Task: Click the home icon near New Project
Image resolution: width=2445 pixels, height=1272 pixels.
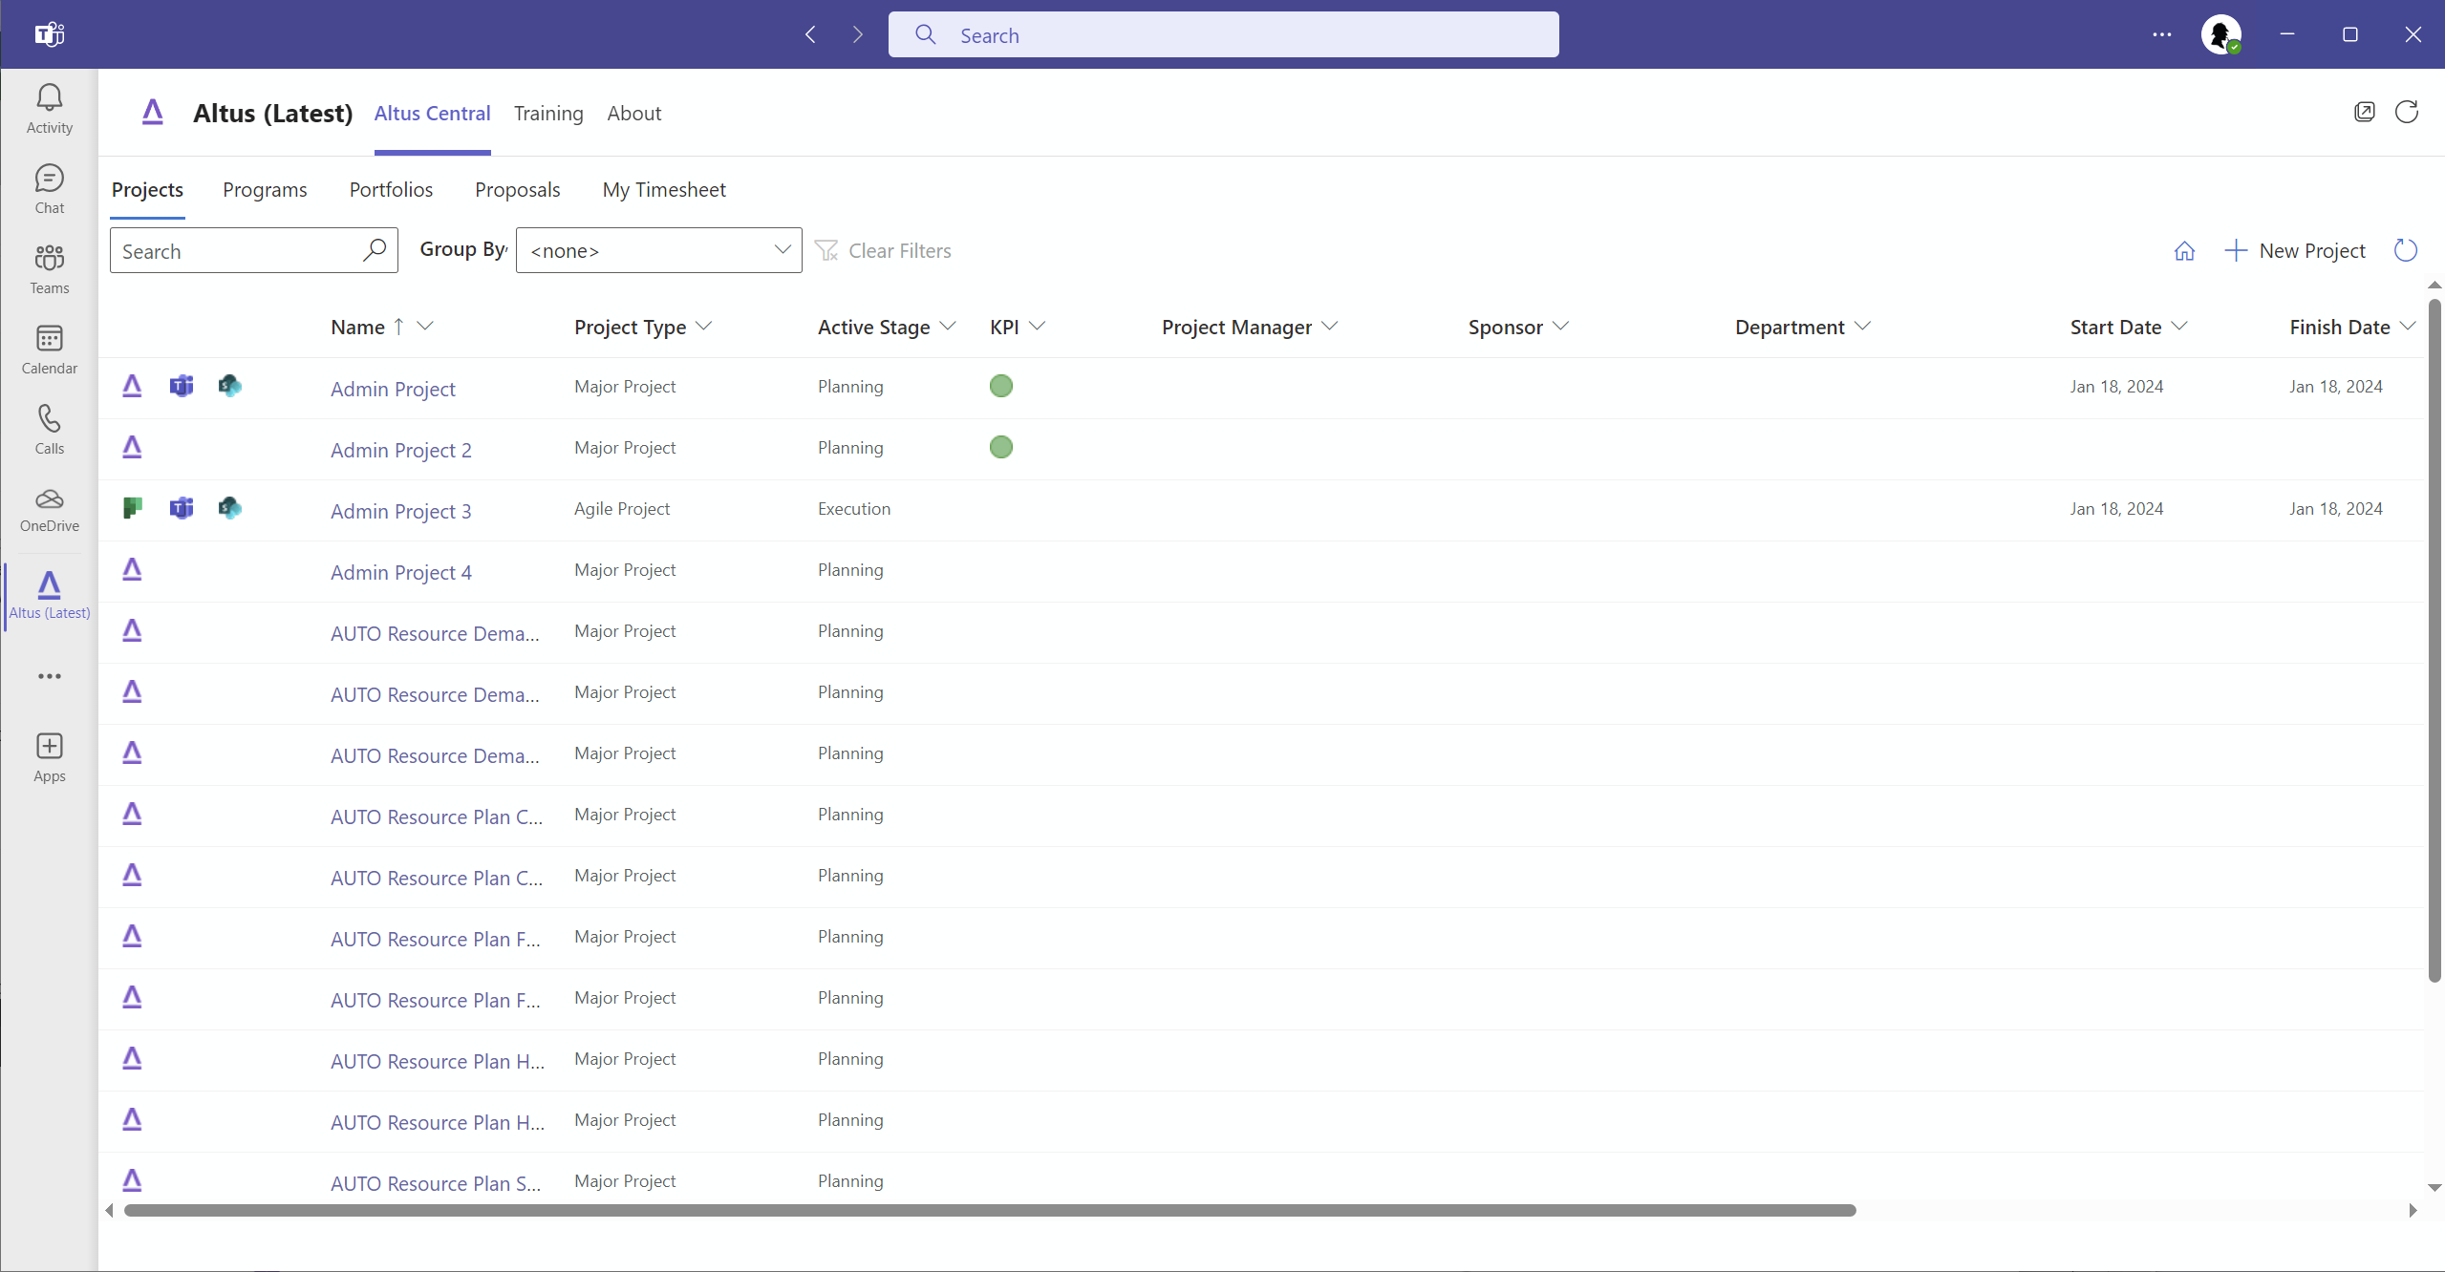Action: click(2184, 251)
